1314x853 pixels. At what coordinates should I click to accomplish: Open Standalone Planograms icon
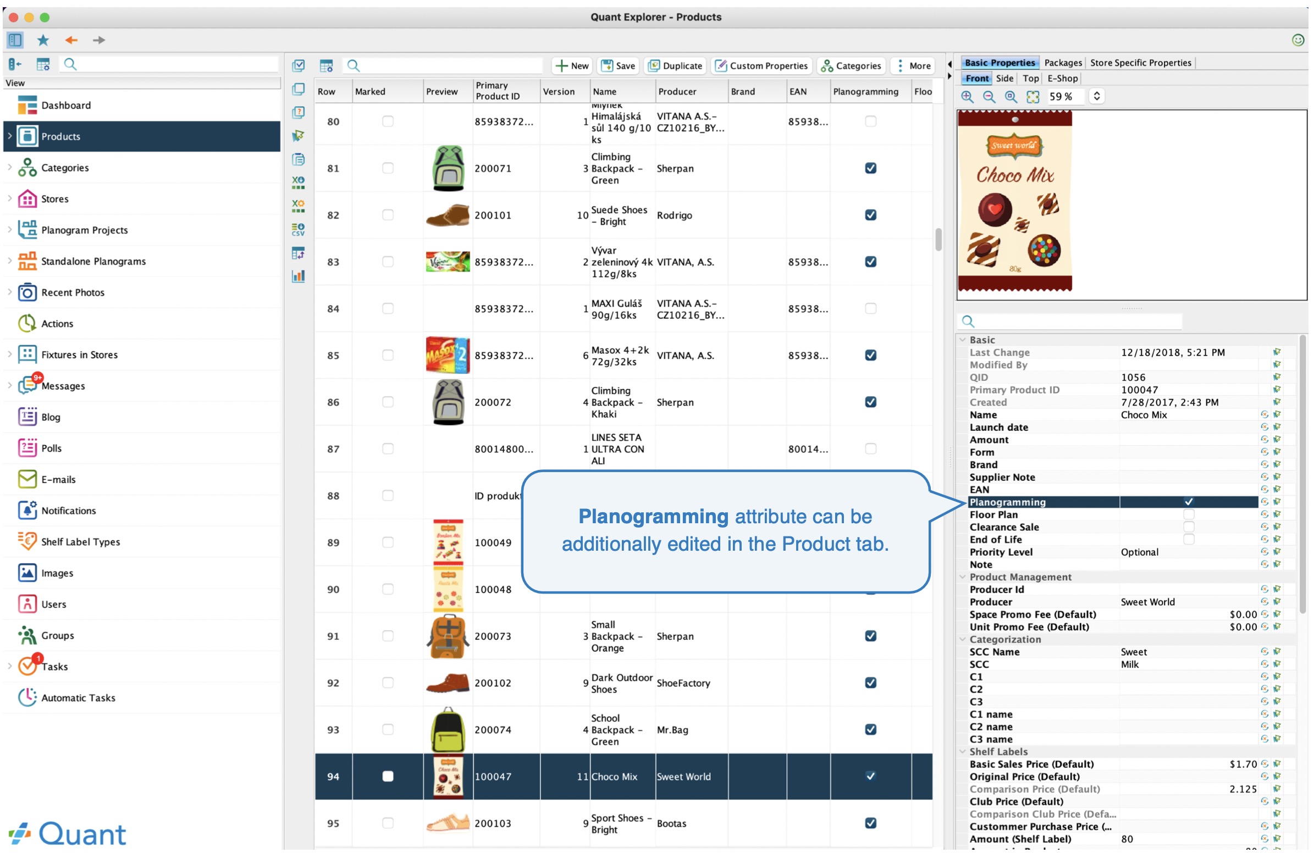27,261
